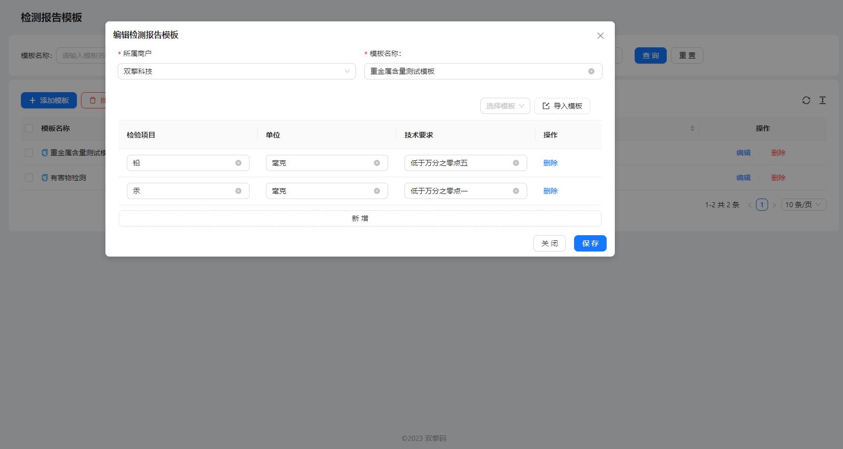Clear the template name field in dialog
The width and height of the screenshot is (843, 449).
tap(591, 71)
